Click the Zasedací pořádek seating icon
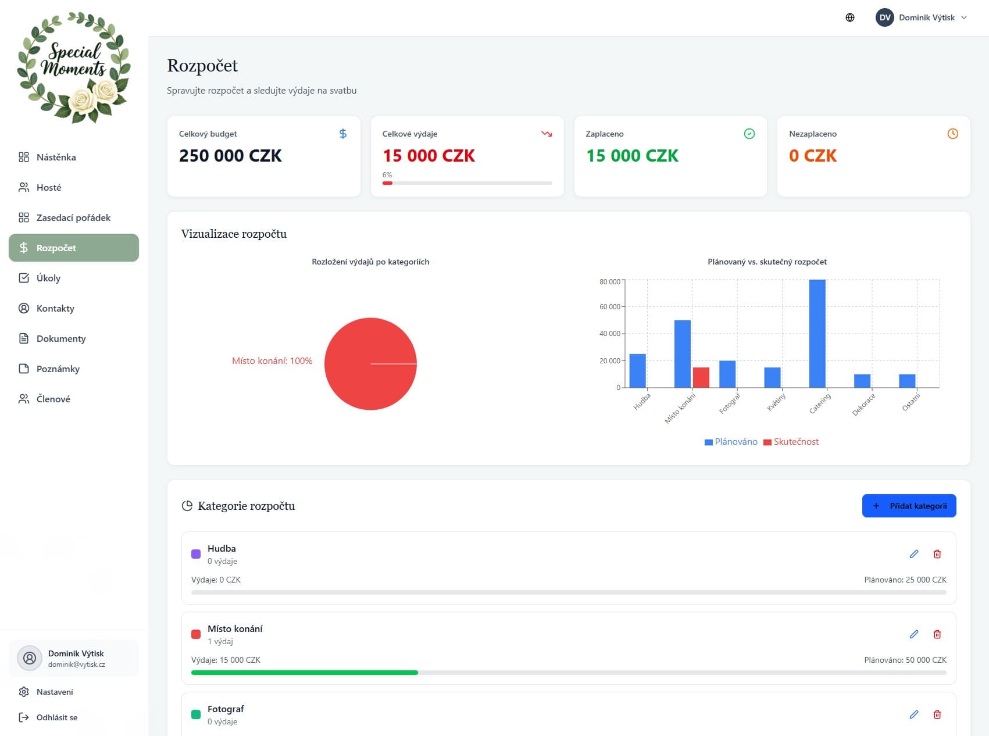The width and height of the screenshot is (989, 736). pos(24,217)
